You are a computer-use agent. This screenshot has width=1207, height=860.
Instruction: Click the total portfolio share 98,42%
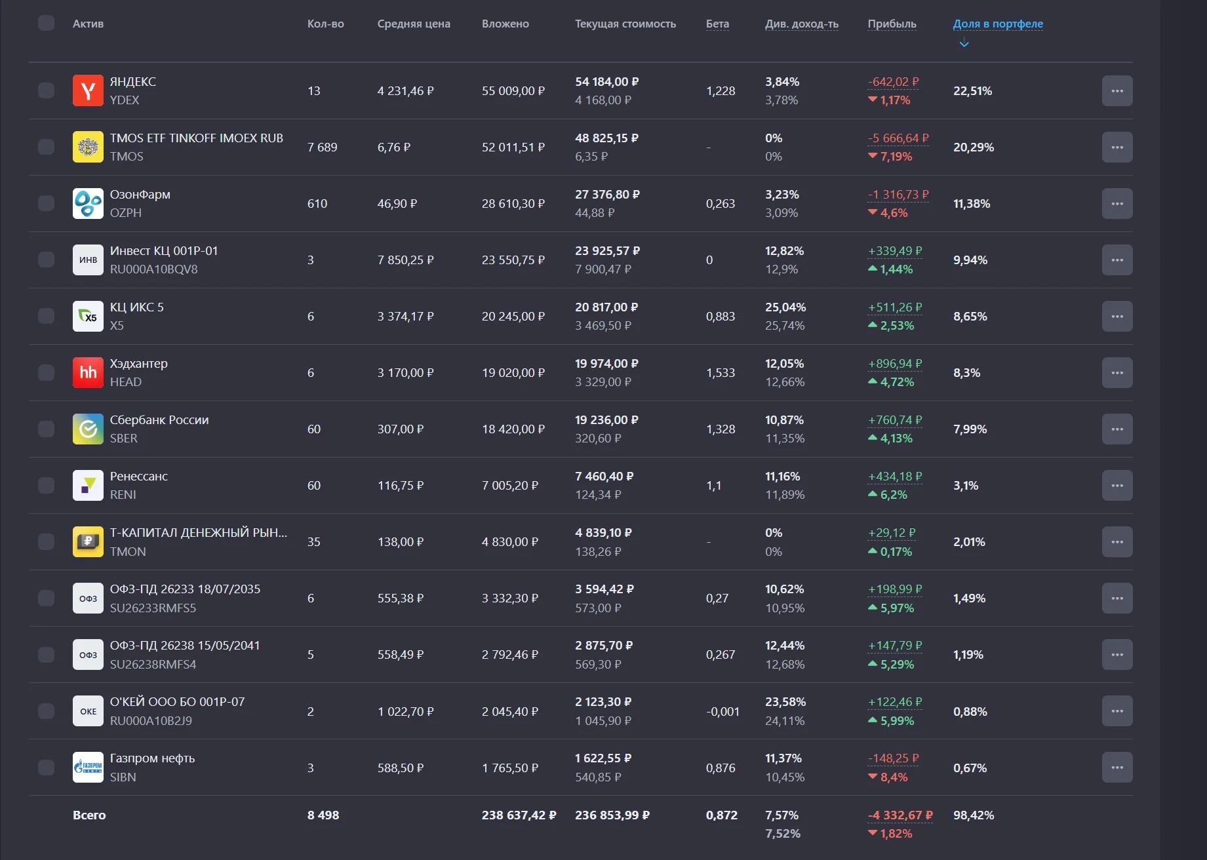point(974,815)
